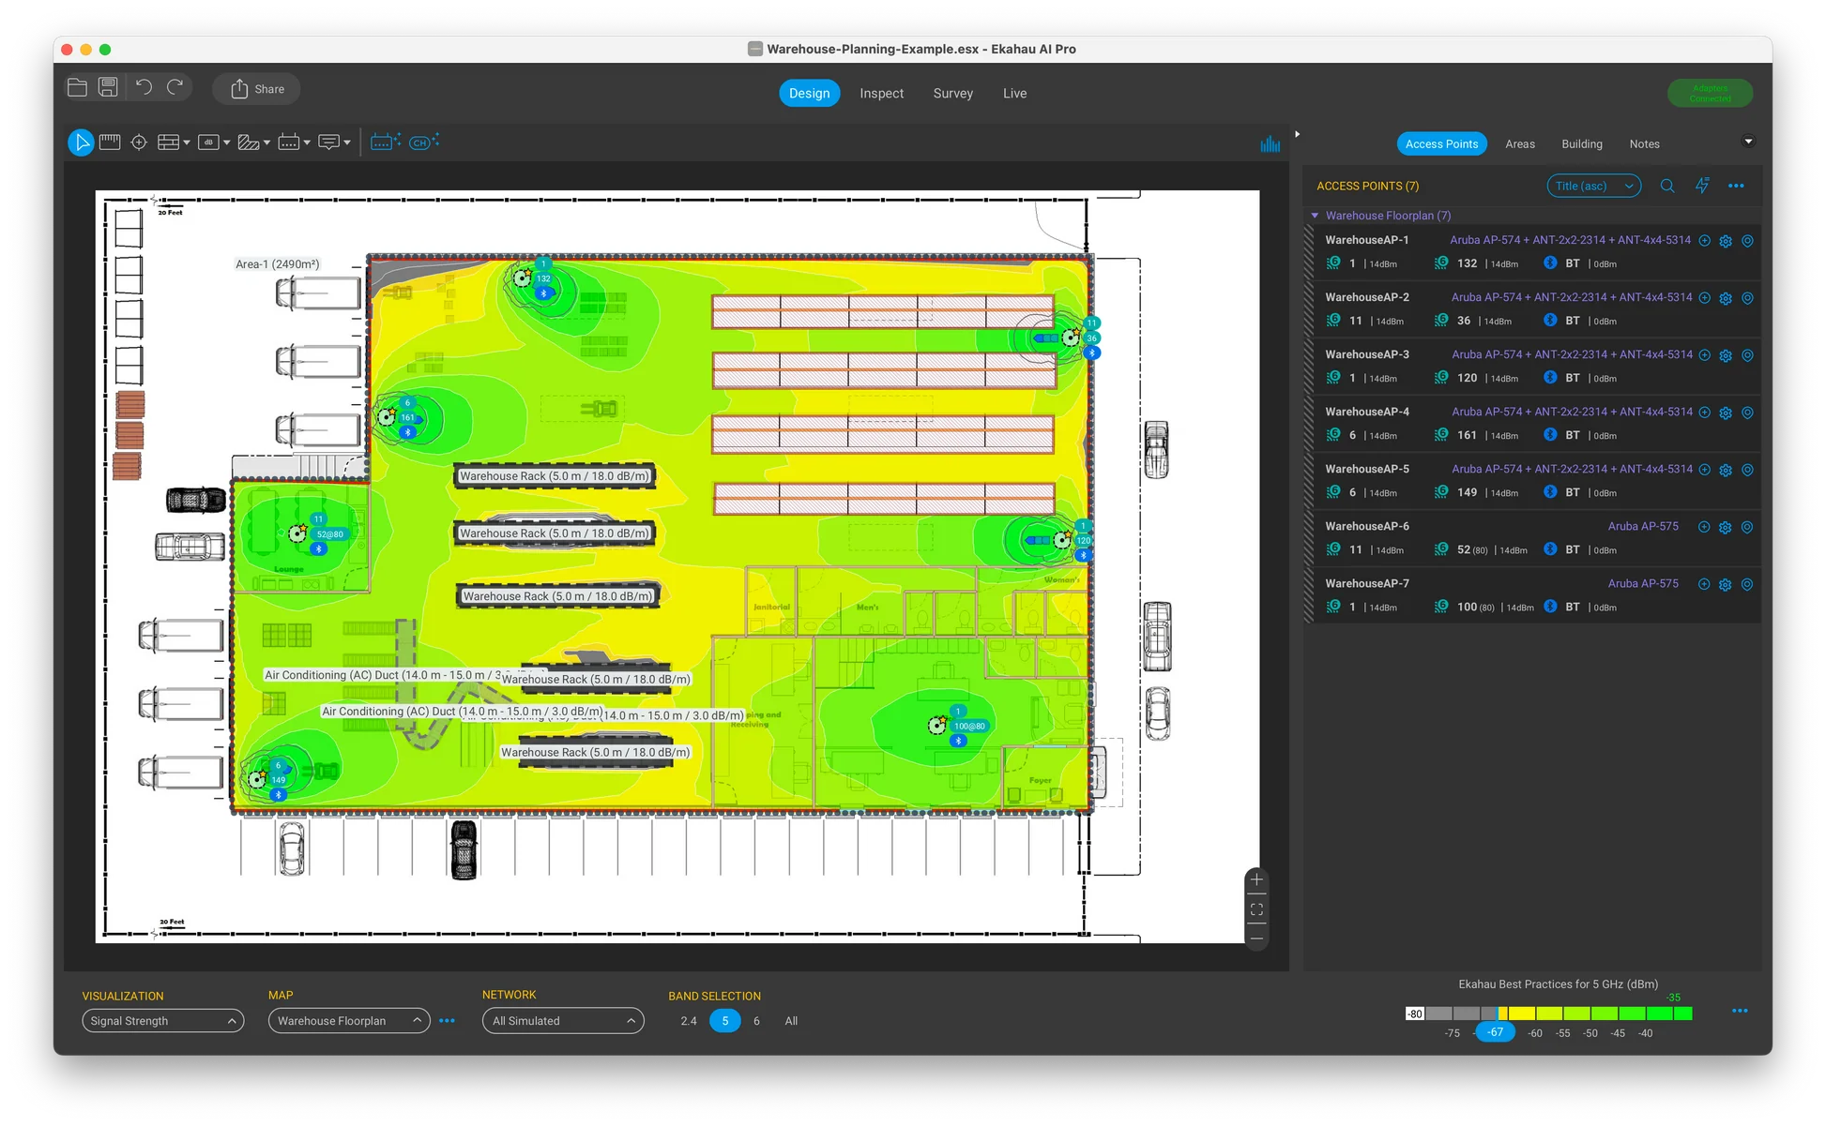Click the zoom in plus button on map
The width and height of the screenshot is (1826, 1126).
tap(1256, 879)
